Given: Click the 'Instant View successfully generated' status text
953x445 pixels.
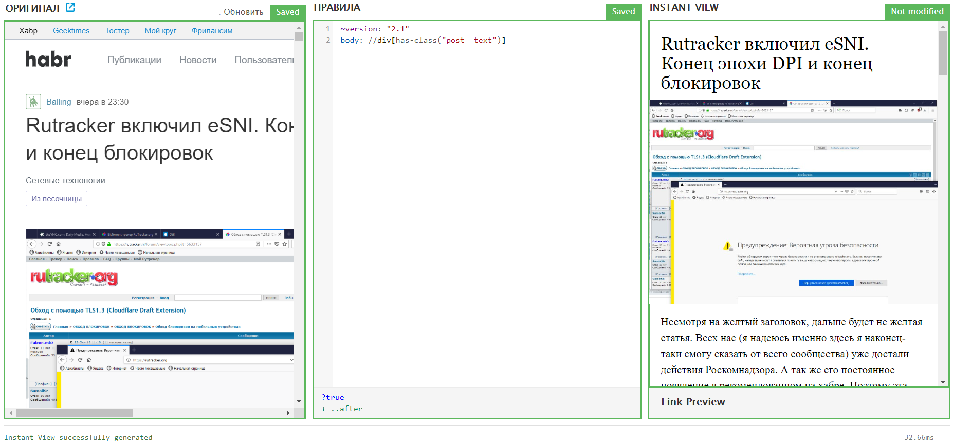Looking at the screenshot, I should click(78, 437).
